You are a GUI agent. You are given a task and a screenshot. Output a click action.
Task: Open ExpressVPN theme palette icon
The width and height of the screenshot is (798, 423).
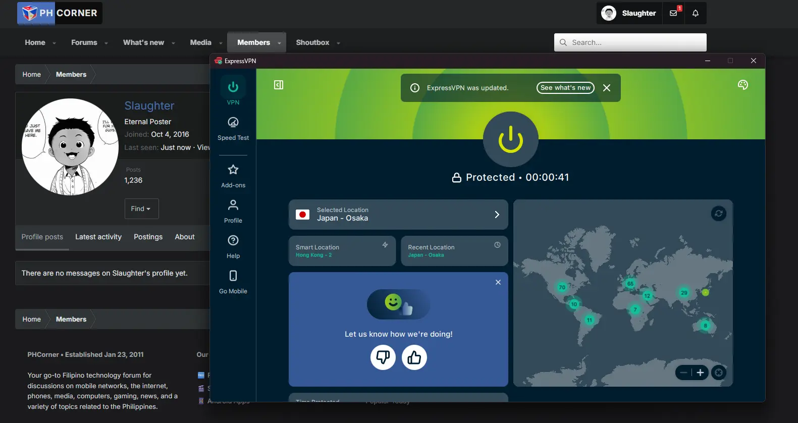click(743, 85)
